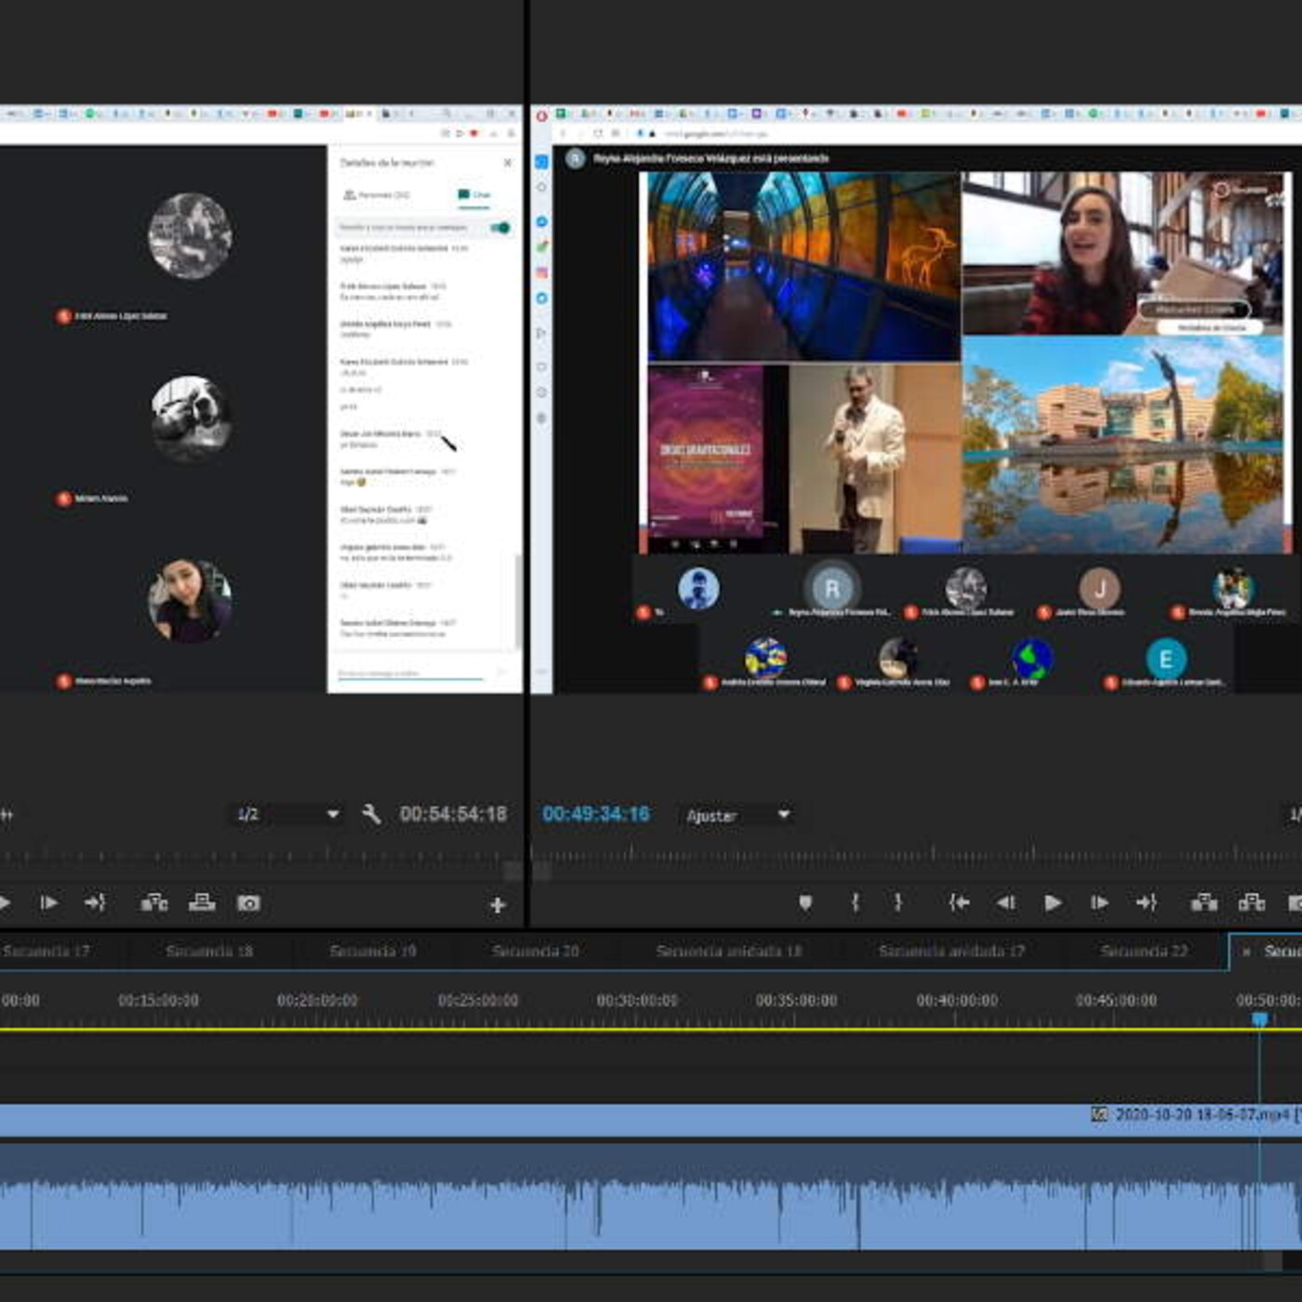Mark Out point in Program monitor

(x=898, y=902)
